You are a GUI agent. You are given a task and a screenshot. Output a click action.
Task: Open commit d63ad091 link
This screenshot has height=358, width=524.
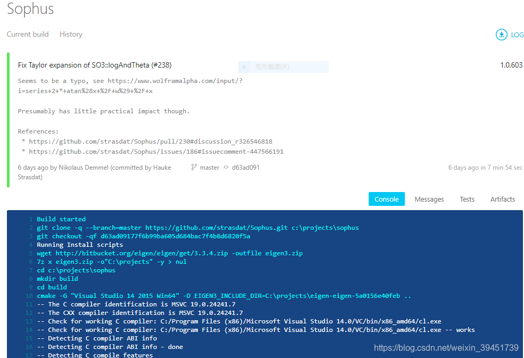[x=246, y=168]
